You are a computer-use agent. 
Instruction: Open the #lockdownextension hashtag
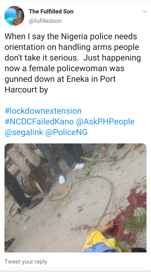43,111
